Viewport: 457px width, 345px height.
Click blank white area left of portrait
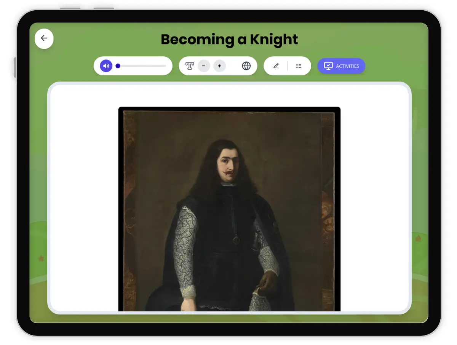tap(84, 198)
